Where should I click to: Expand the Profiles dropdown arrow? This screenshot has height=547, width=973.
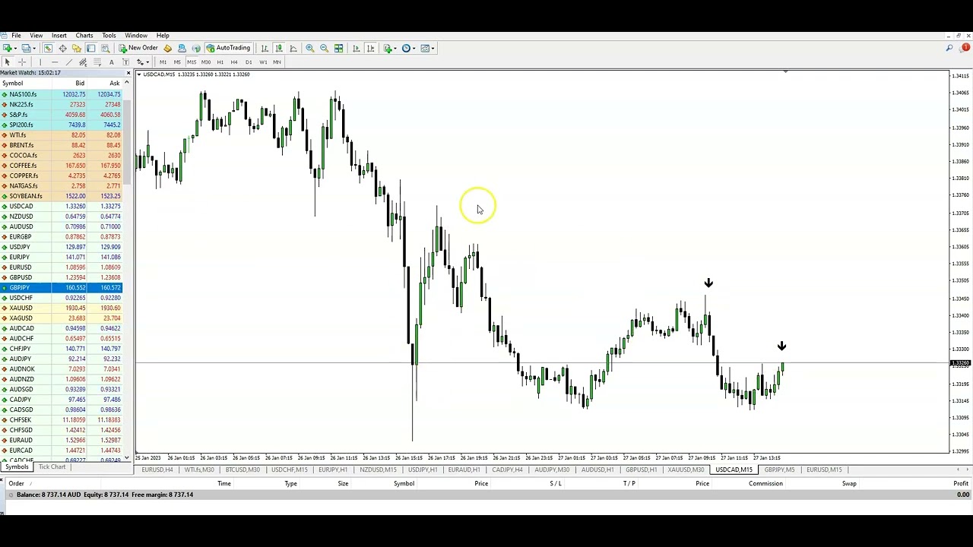point(34,49)
